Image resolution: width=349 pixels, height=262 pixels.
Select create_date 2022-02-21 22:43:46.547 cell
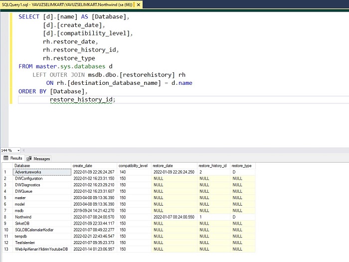[x=94, y=236]
